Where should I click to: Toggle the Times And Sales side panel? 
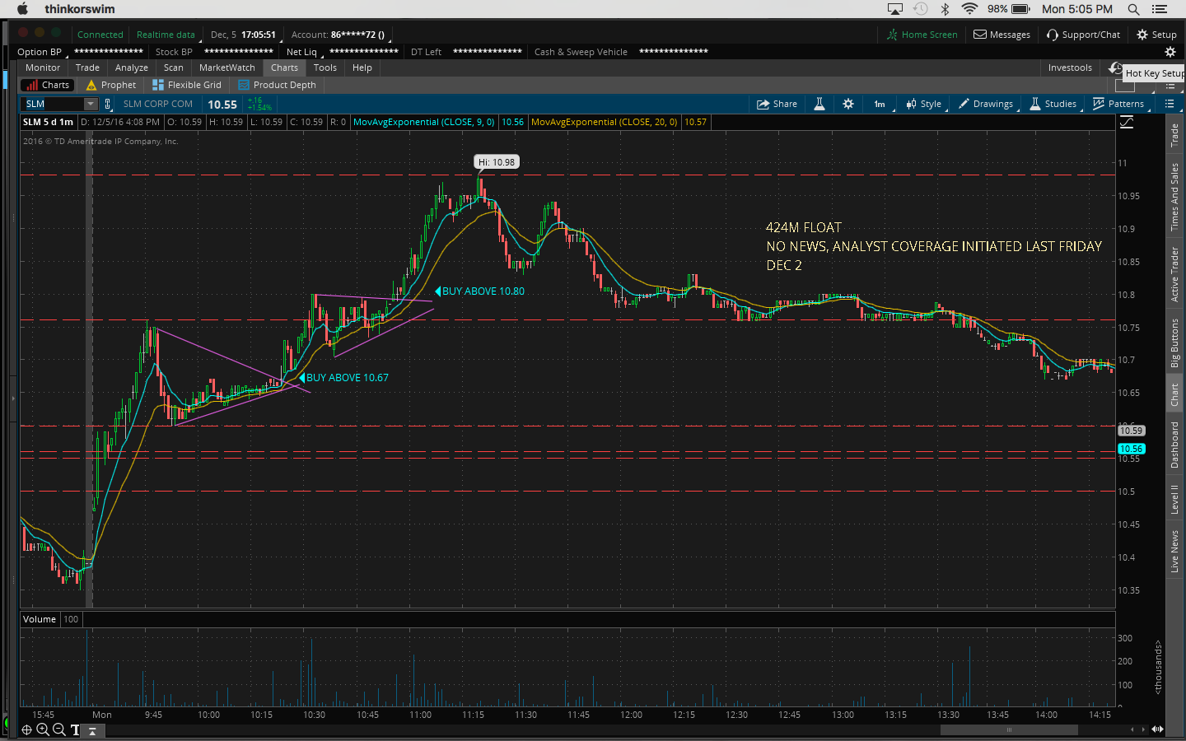click(x=1174, y=196)
